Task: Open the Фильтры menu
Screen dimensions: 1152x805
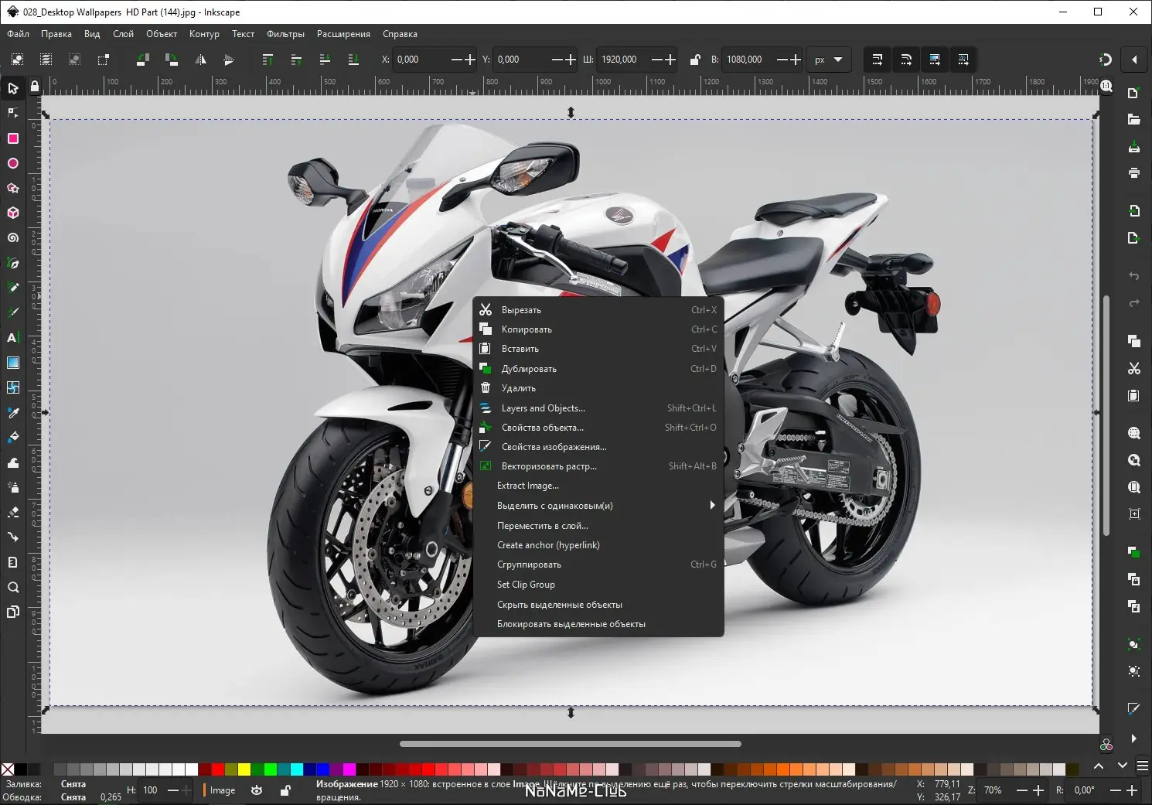Action: [285, 34]
